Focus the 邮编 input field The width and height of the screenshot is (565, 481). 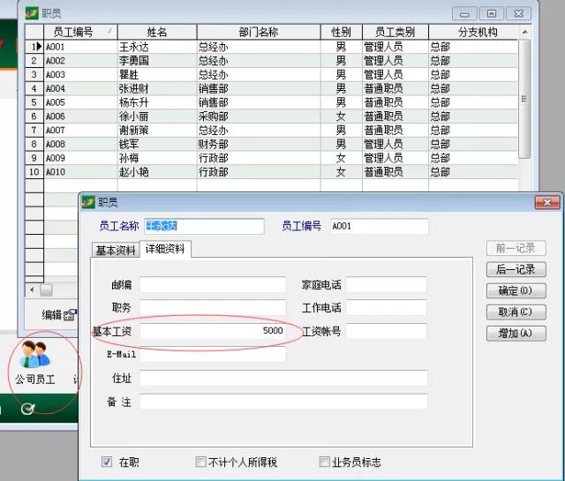coord(213,285)
